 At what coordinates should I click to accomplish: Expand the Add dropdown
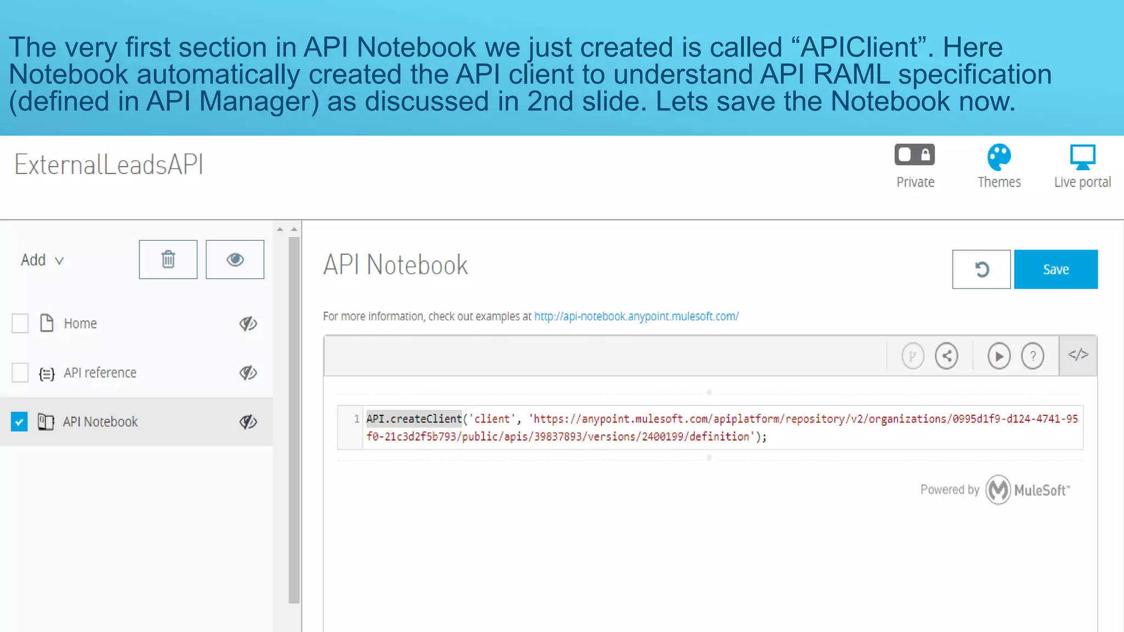pos(42,260)
